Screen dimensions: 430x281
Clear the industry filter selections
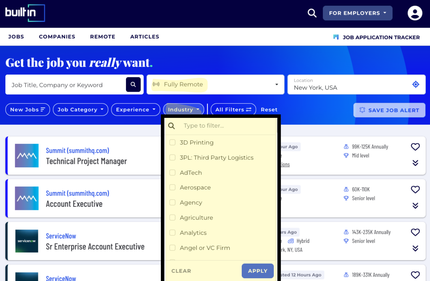pyautogui.click(x=181, y=271)
